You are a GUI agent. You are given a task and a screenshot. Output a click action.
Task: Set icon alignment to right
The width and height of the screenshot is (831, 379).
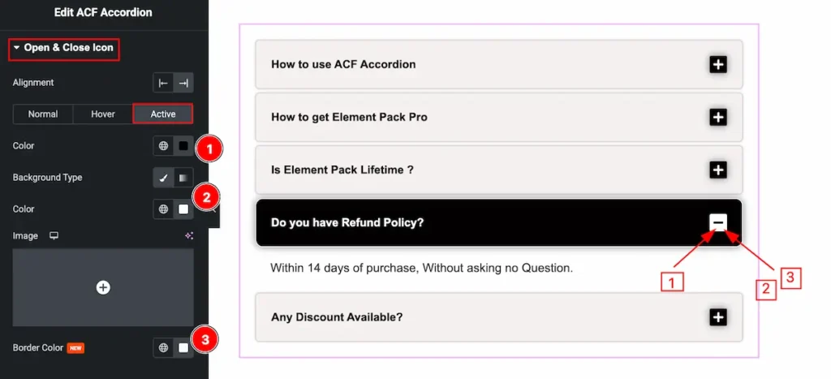(x=183, y=83)
